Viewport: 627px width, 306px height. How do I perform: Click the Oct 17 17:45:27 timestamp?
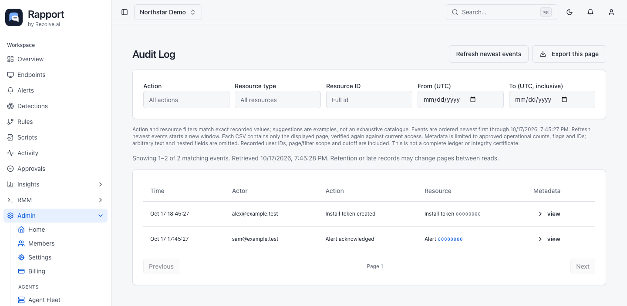coord(169,239)
